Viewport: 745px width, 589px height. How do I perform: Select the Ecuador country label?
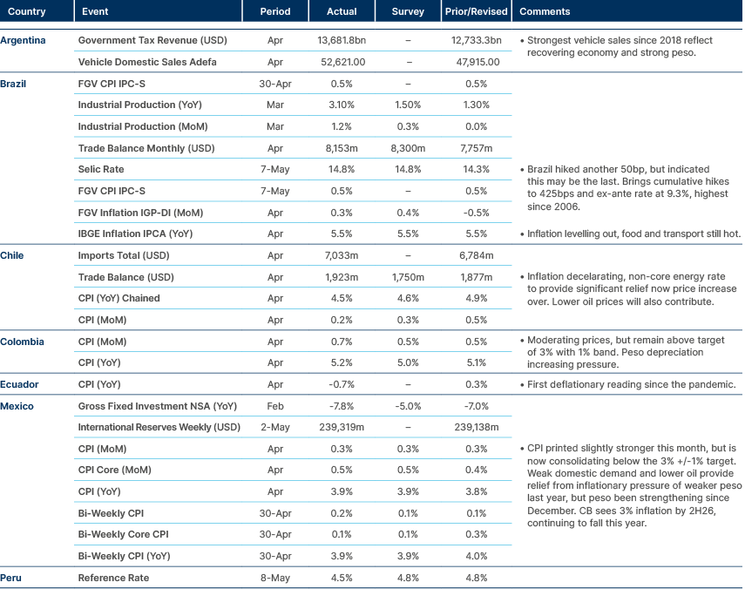pos(19,385)
